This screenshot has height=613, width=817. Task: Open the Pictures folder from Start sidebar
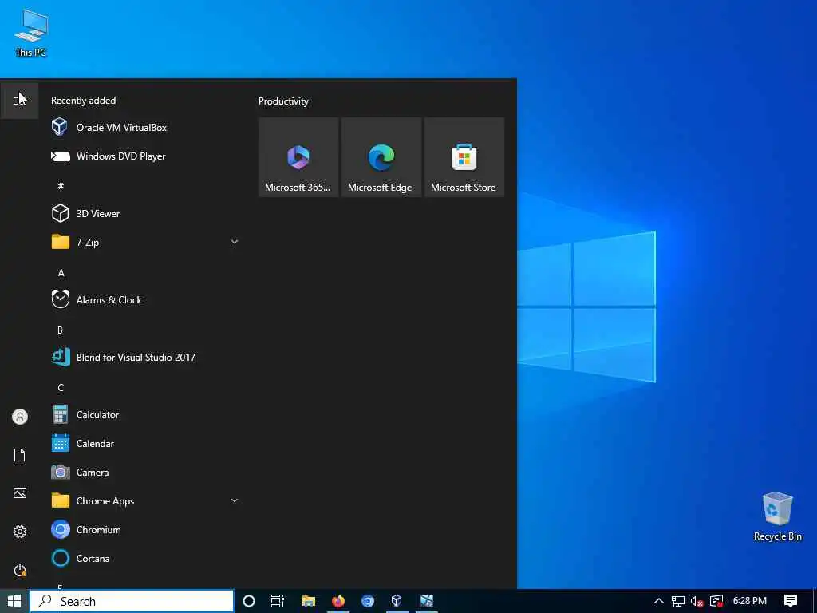(19, 493)
